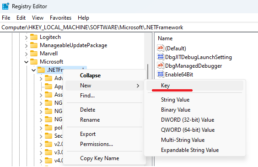Click the Enable64Bit binary value icon
This screenshot has width=258, height=167.
pos(161,74)
